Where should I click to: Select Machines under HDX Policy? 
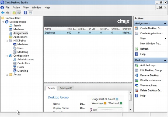click(23, 44)
